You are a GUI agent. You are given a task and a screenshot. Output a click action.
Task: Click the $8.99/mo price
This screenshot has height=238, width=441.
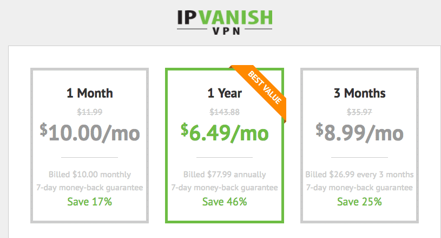[359, 132]
